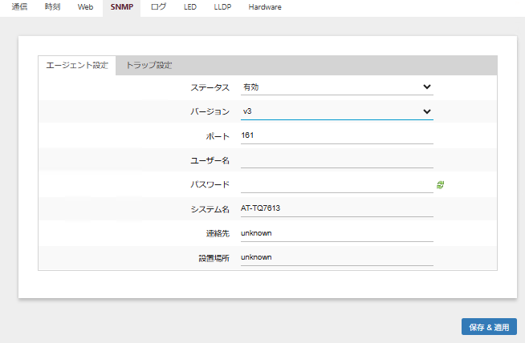Open the Web settings tab

coord(85,7)
